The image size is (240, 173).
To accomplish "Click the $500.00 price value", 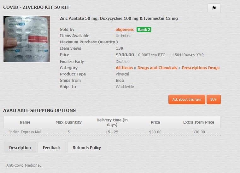I will (x=125, y=55).
